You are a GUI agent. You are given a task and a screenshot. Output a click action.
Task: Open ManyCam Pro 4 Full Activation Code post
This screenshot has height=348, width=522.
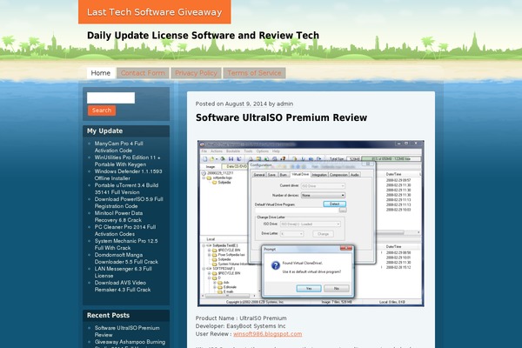119,147
